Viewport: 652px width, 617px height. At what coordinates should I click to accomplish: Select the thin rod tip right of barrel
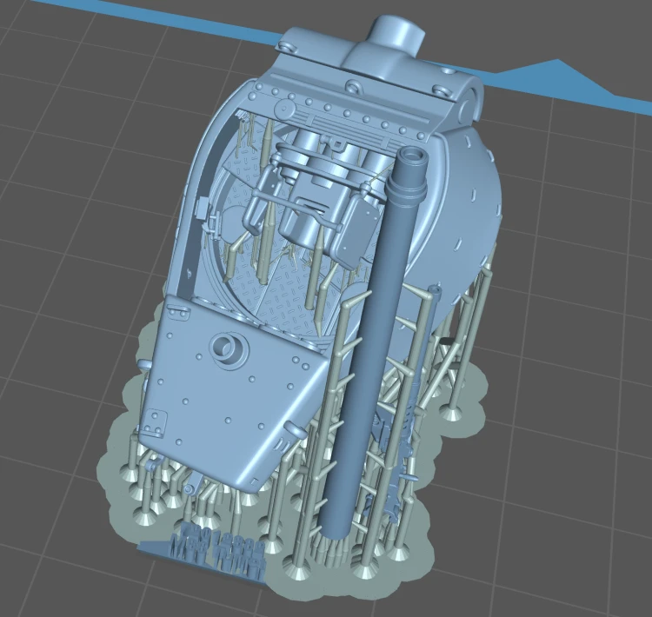[x=435, y=289]
